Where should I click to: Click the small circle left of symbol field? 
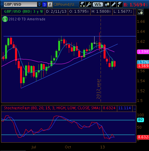[x=2, y=4]
